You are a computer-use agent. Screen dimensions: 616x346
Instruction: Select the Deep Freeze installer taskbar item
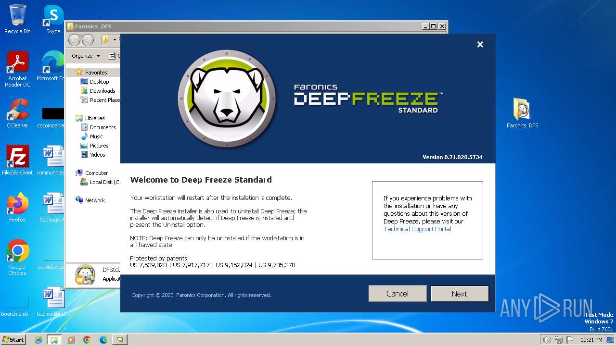tap(120, 340)
